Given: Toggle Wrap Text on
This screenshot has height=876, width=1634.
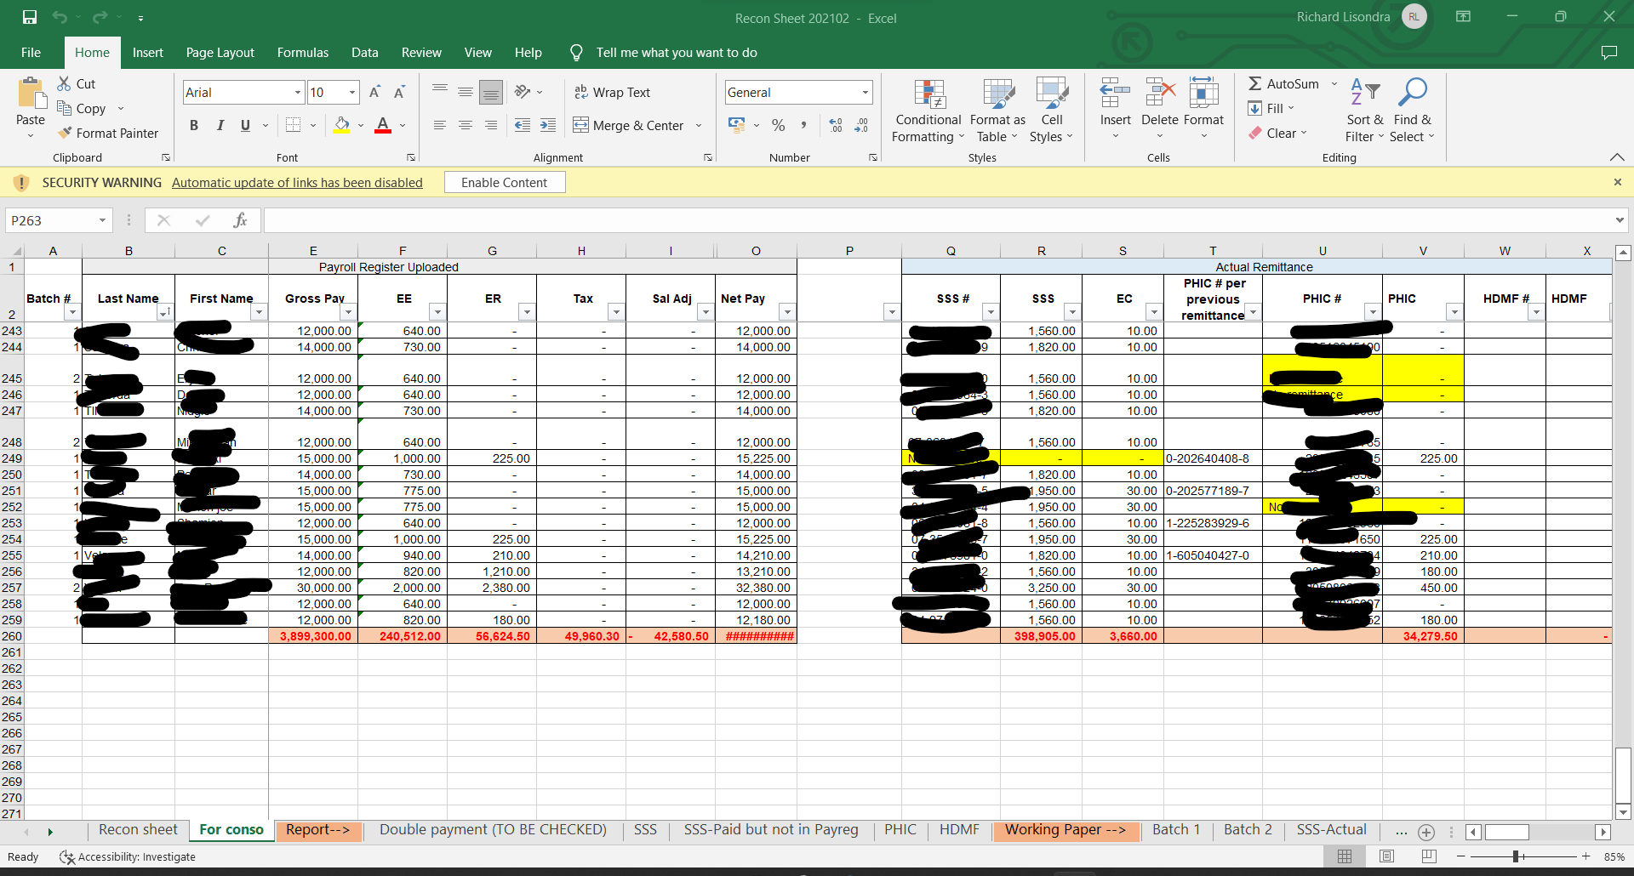Looking at the screenshot, I should click(612, 92).
